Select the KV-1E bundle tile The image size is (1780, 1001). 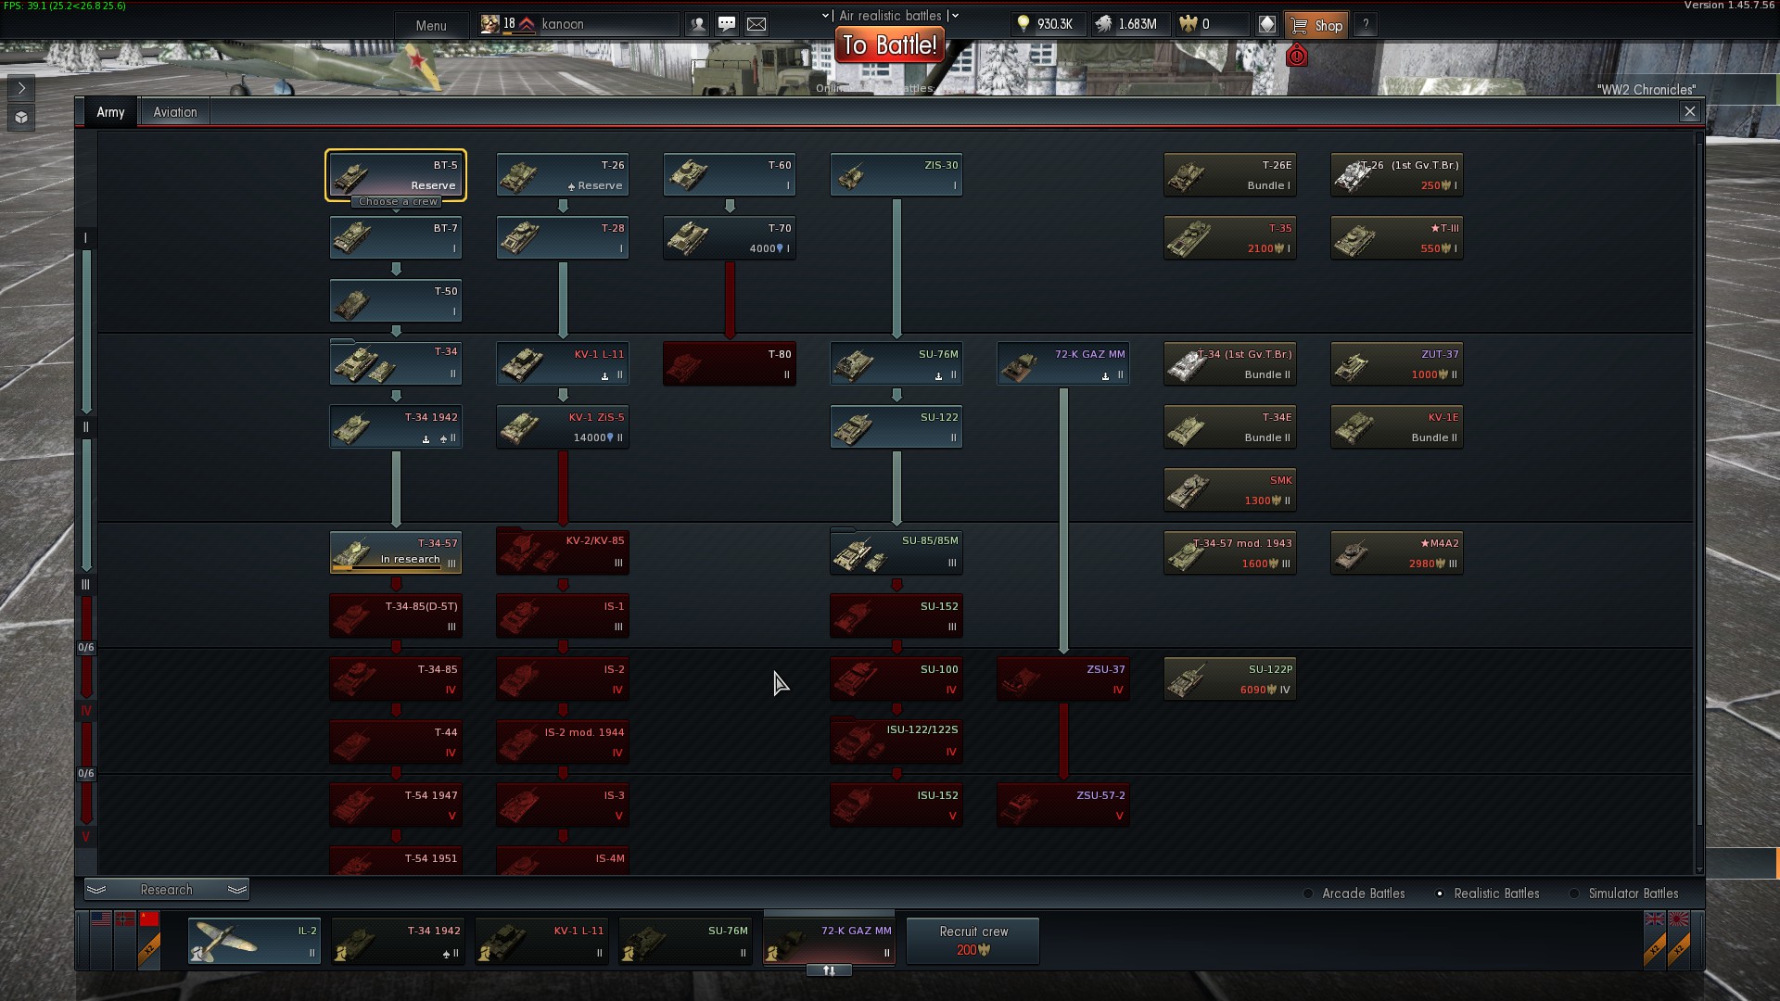[x=1397, y=427]
